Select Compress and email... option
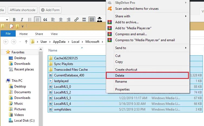 147,34
